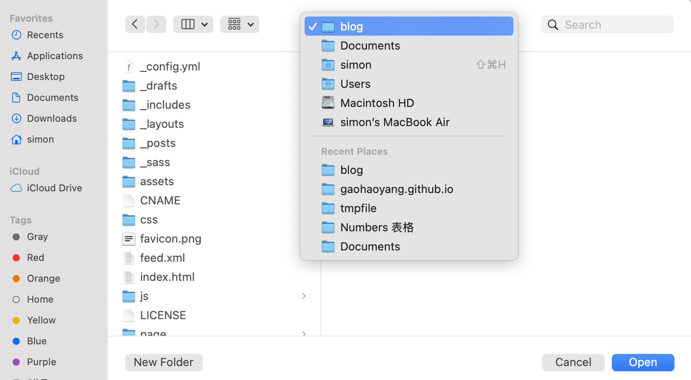The width and height of the screenshot is (691, 380).
Task: Select the Blue tag filter
Action: coord(37,341)
